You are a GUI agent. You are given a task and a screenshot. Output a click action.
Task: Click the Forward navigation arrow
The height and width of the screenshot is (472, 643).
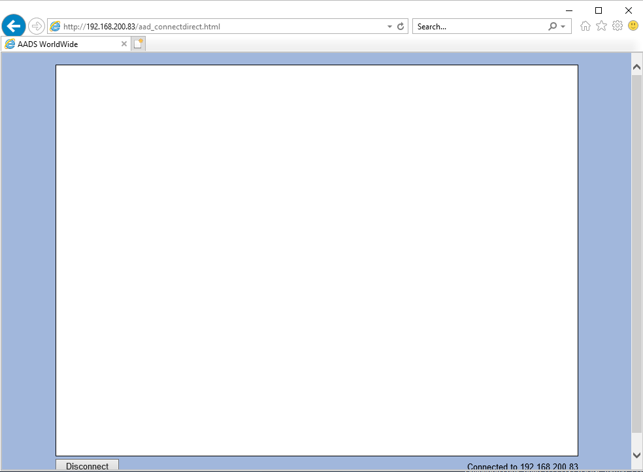[x=37, y=26]
